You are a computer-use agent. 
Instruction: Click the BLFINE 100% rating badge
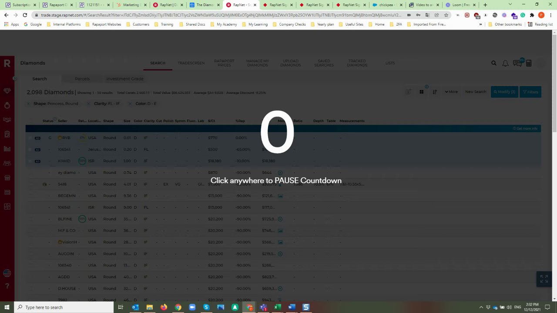(82, 219)
